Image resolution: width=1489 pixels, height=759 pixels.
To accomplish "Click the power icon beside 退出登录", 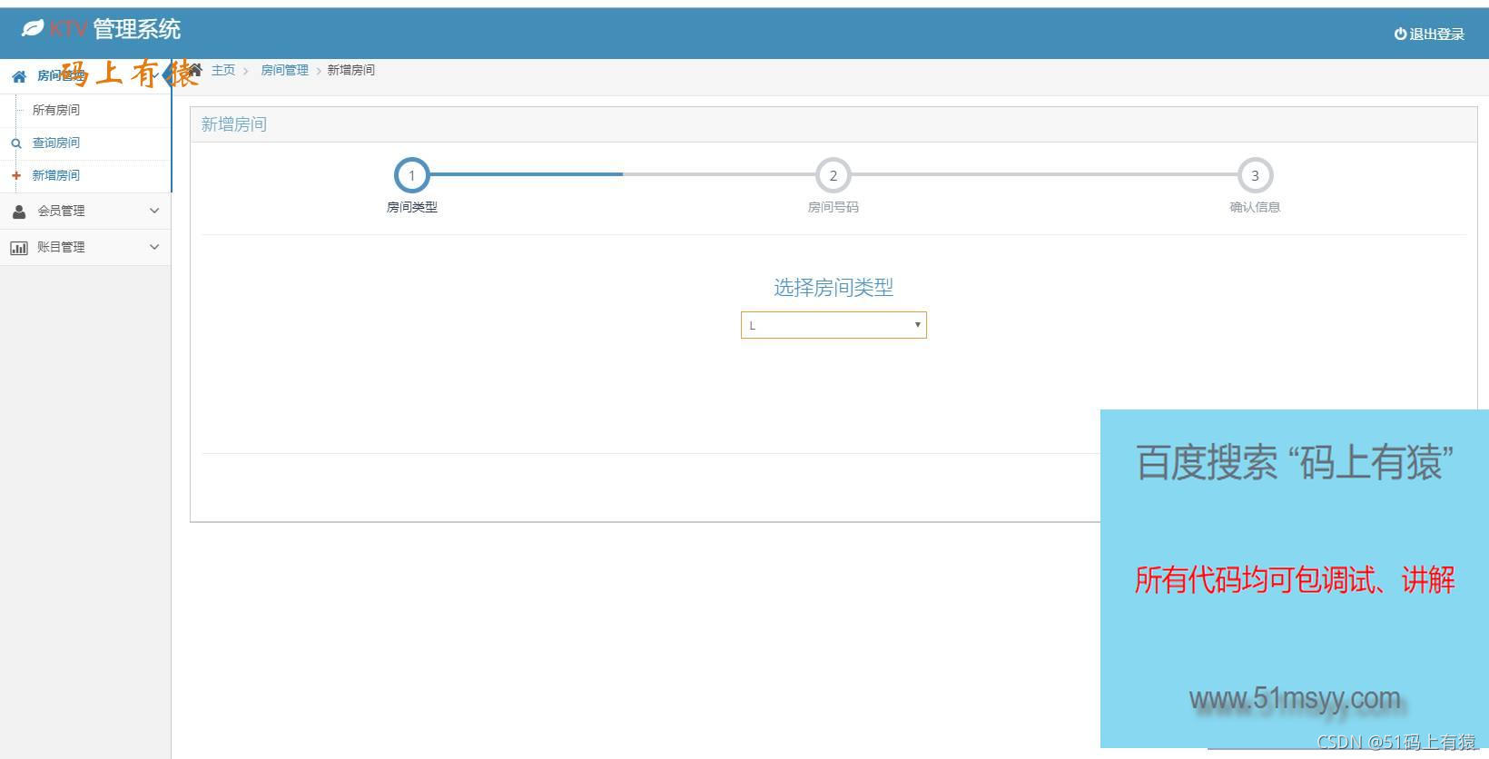I will pos(1400,34).
